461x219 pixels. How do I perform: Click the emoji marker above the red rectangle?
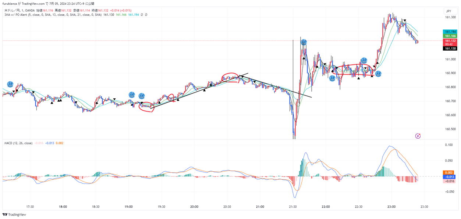tap(364, 61)
